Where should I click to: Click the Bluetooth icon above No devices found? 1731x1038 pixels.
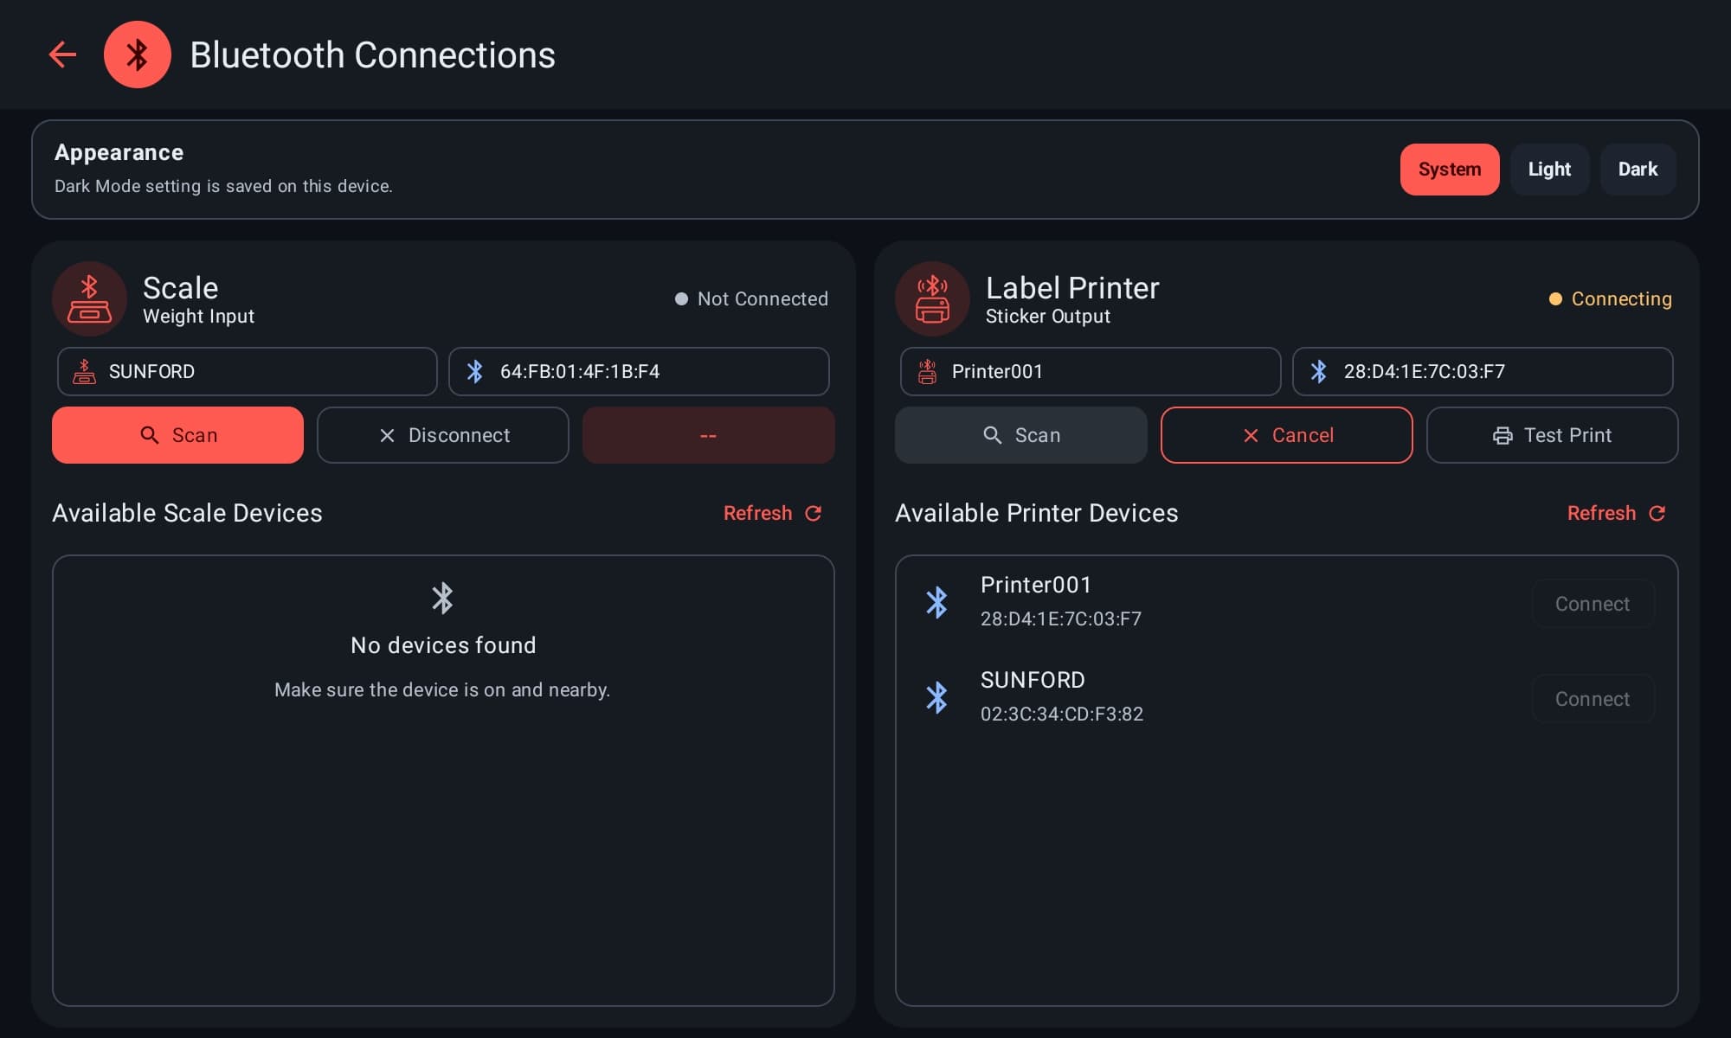[442, 598]
